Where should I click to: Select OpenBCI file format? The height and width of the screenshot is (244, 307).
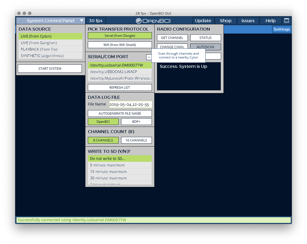(103, 122)
